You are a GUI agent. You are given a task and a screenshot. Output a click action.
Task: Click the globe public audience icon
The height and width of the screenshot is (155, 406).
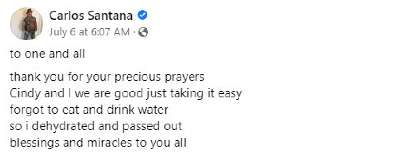(x=144, y=32)
